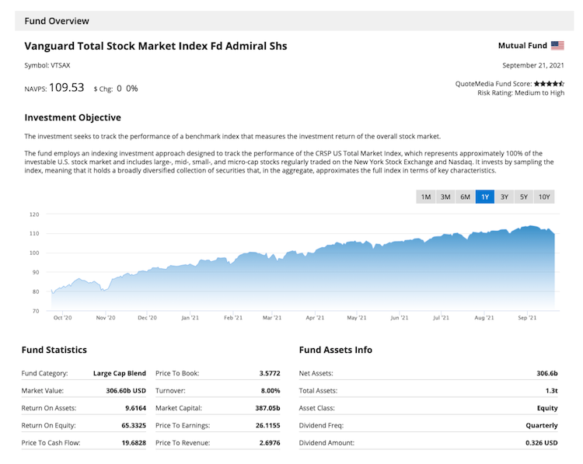Click the Large Cap Blend value
The width and height of the screenshot is (583, 464).
[x=120, y=373]
